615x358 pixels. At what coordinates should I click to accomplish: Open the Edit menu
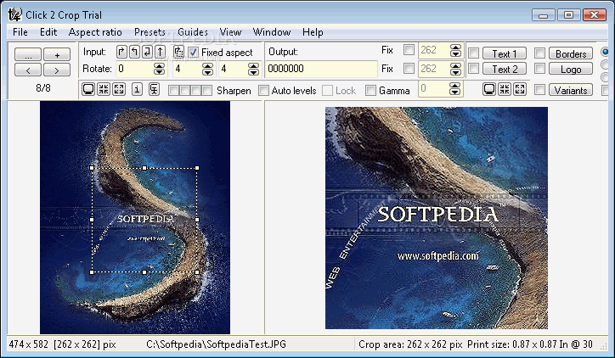[48, 32]
